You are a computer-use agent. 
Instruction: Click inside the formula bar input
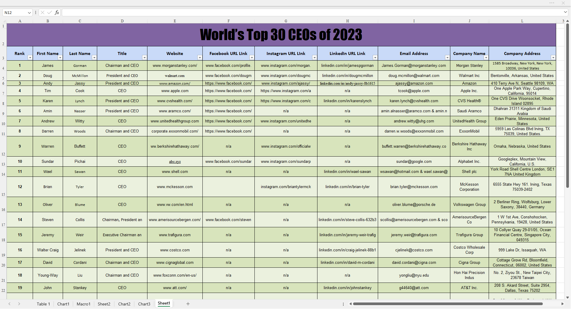click(312, 12)
